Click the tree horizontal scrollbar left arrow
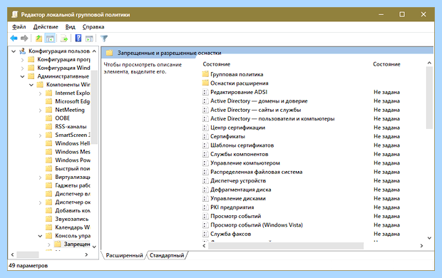 (x=12, y=254)
